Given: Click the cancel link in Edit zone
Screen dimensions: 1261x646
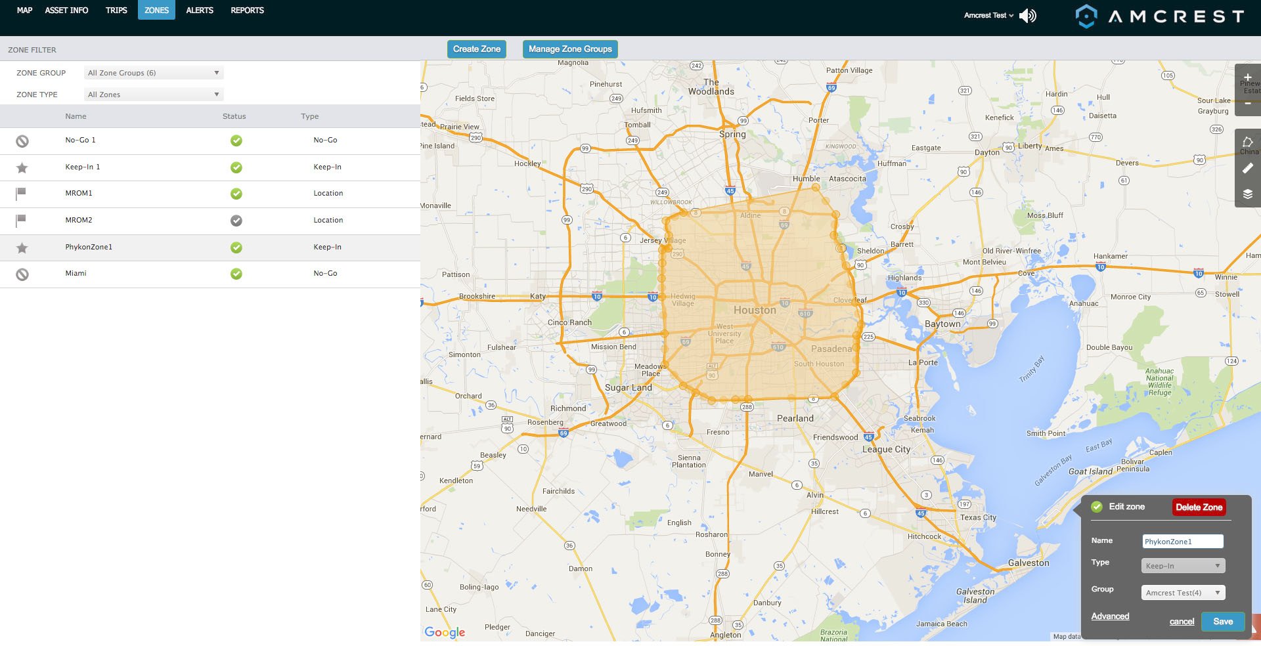Looking at the screenshot, I should coord(1182,622).
